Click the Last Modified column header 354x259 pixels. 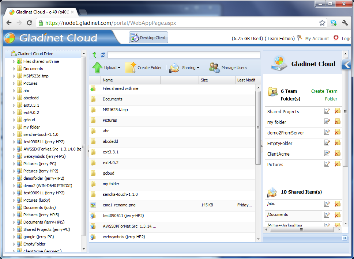246,80
